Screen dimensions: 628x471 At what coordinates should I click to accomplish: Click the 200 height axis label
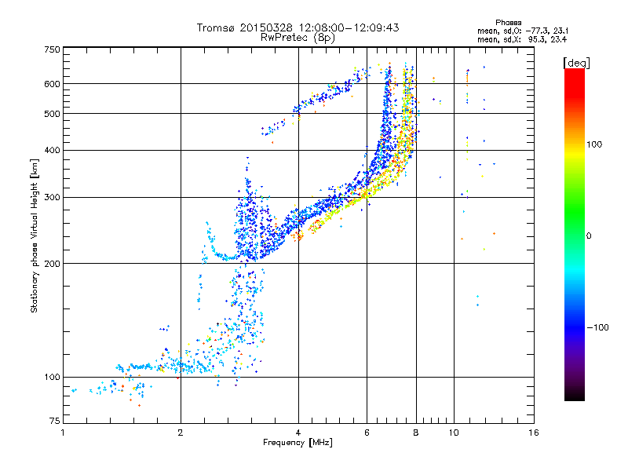[x=52, y=264]
